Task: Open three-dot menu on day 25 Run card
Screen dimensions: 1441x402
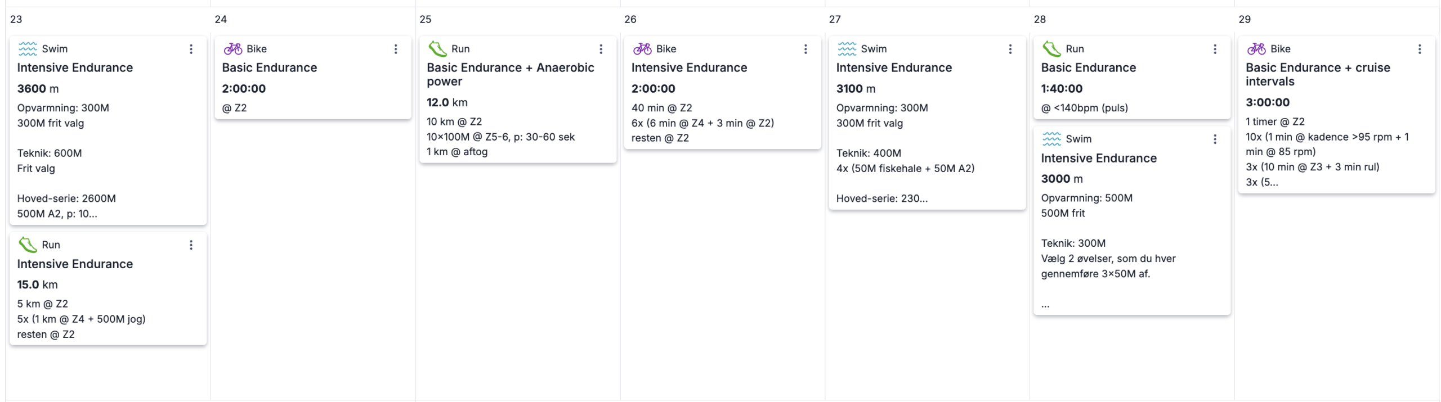Action: tap(601, 49)
